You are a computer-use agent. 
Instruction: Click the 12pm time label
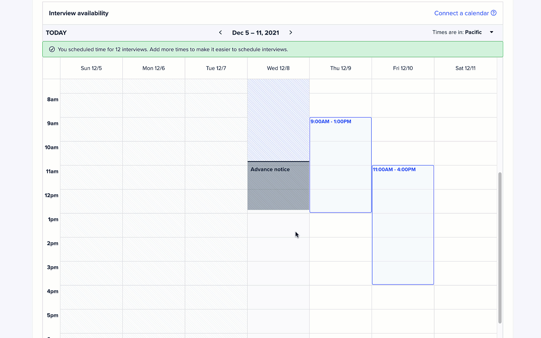(x=52, y=195)
